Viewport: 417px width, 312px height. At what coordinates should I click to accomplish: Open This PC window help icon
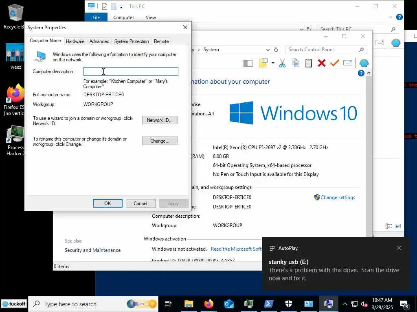(399, 17)
